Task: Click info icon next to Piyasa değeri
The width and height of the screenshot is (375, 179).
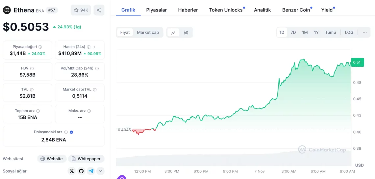Action: pos(40,47)
